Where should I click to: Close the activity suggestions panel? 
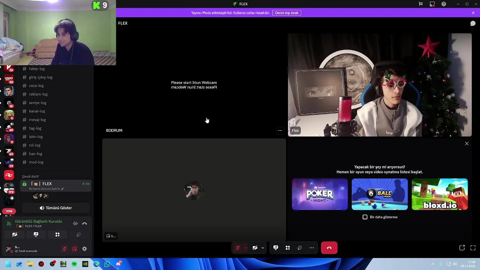[x=466, y=144]
